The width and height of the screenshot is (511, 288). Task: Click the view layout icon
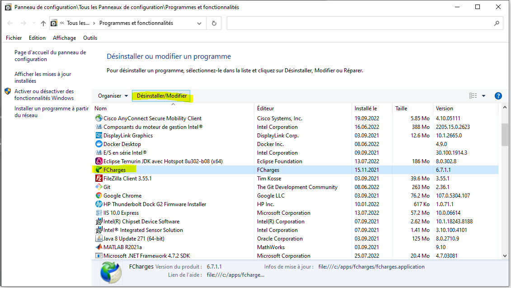point(473,96)
